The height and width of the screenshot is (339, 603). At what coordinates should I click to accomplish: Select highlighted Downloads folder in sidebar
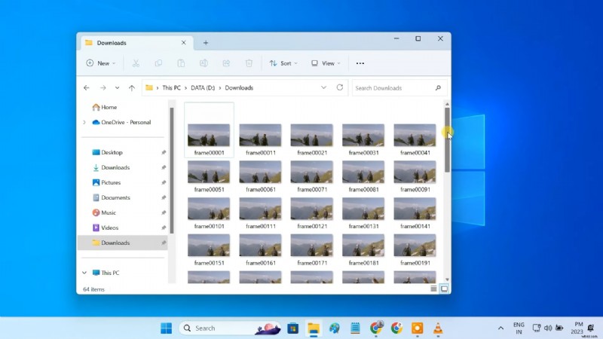point(123,243)
